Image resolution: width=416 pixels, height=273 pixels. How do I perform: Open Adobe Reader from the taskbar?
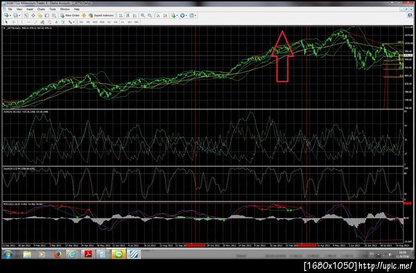pos(88,255)
